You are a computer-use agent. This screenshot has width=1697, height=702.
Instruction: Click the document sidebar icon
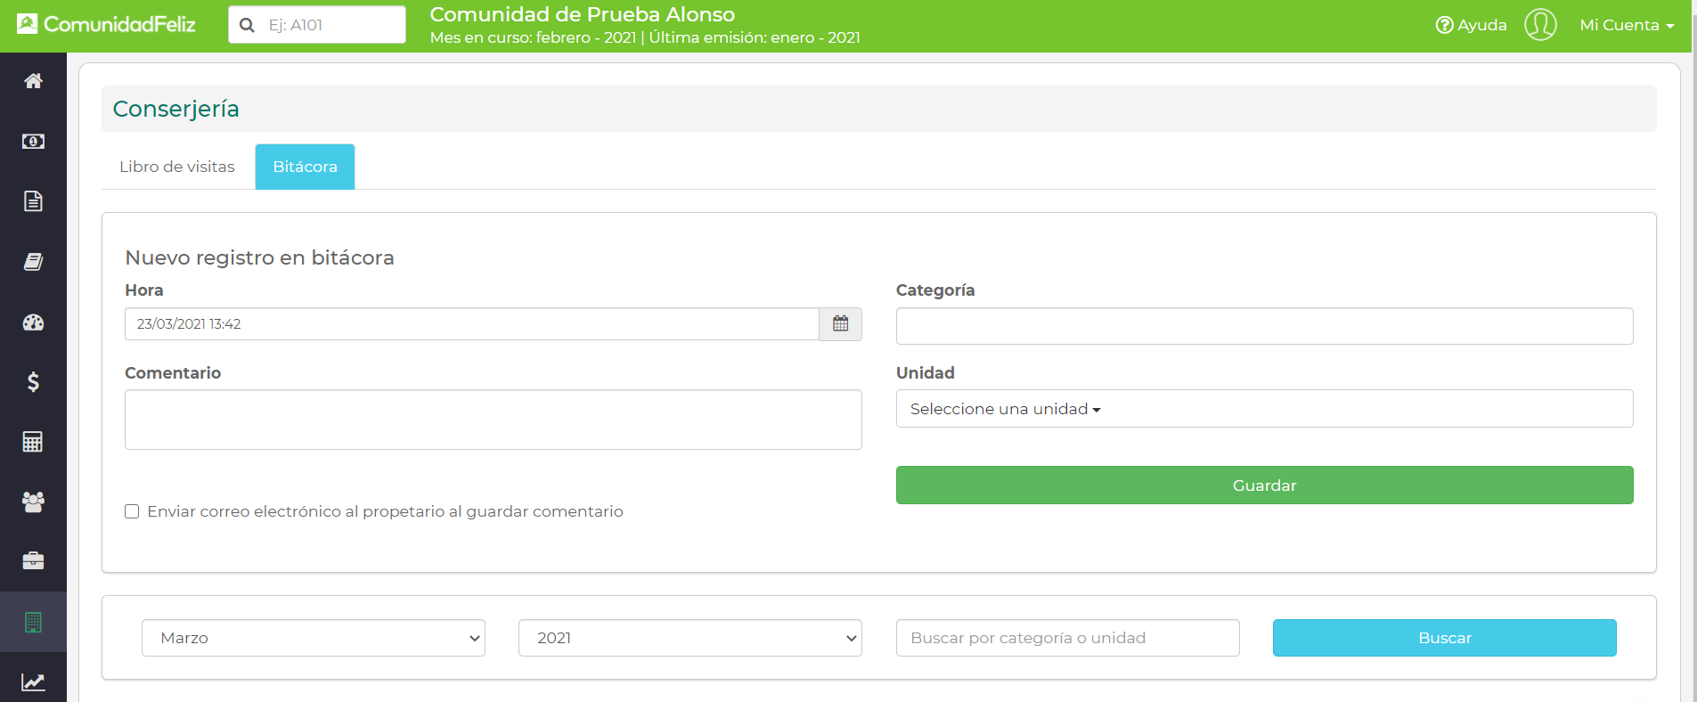(33, 201)
